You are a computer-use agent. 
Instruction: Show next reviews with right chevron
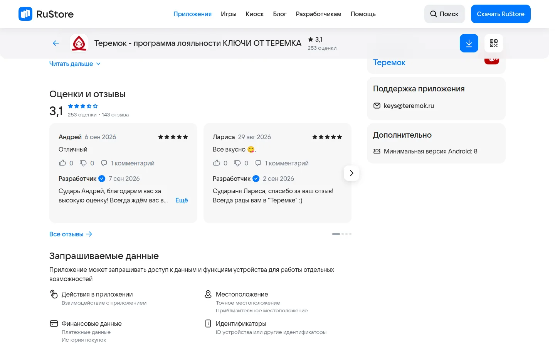click(x=351, y=173)
